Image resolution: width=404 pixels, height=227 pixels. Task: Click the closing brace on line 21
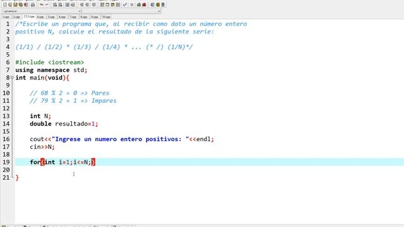17,178
